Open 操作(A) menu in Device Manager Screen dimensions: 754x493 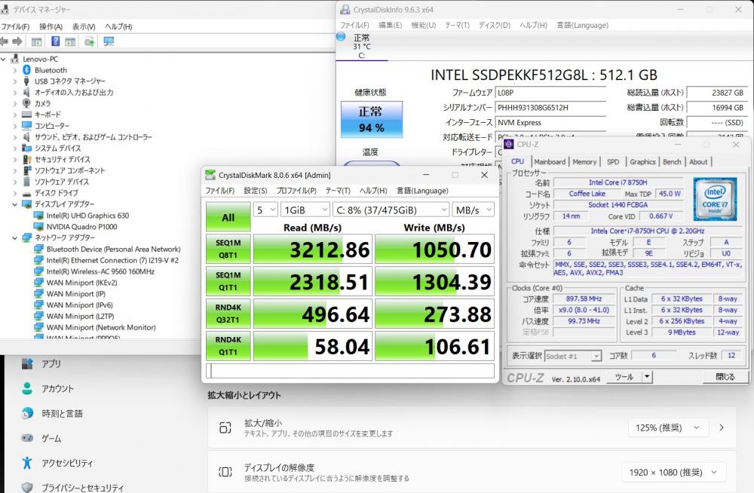(51, 26)
